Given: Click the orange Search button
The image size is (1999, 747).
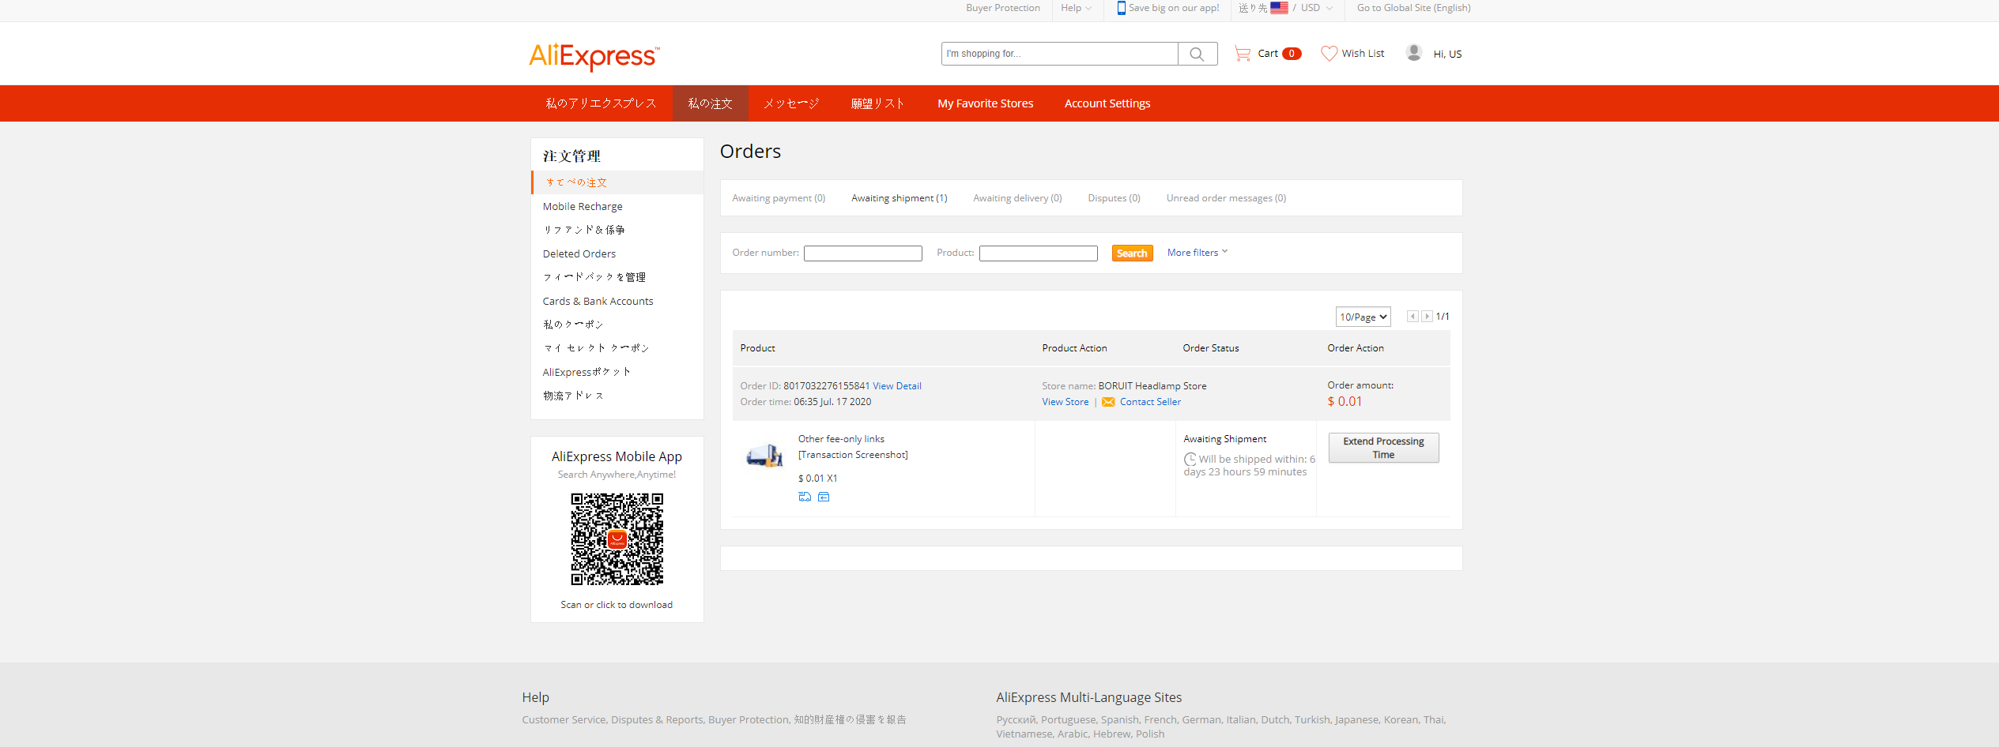Looking at the screenshot, I should 1132,253.
